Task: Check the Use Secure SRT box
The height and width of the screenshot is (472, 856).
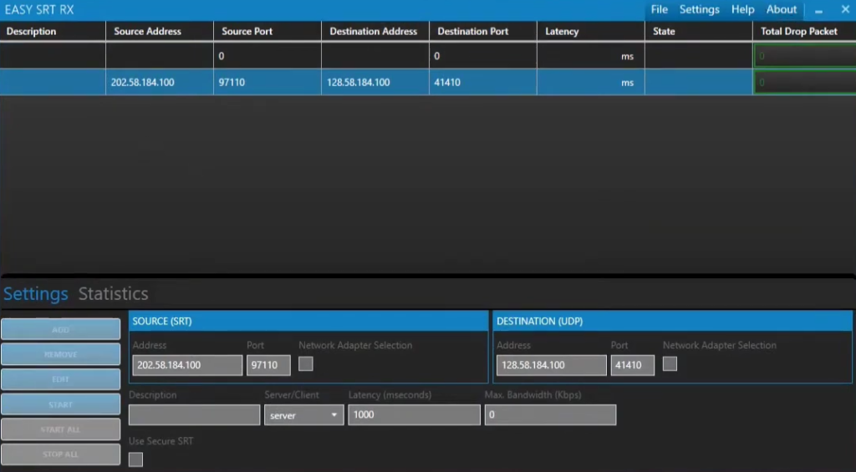Action: point(135,459)
